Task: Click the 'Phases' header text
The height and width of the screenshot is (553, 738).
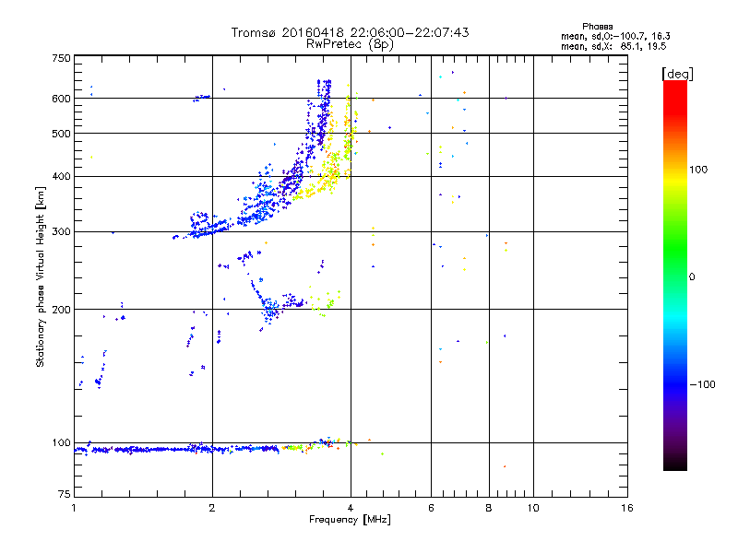Action: (x=597, y=27)
